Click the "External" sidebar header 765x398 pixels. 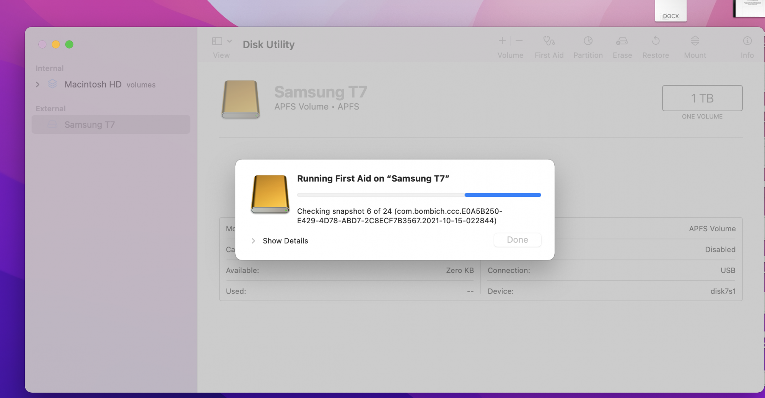pyautogui.click(x=50, y=109)
